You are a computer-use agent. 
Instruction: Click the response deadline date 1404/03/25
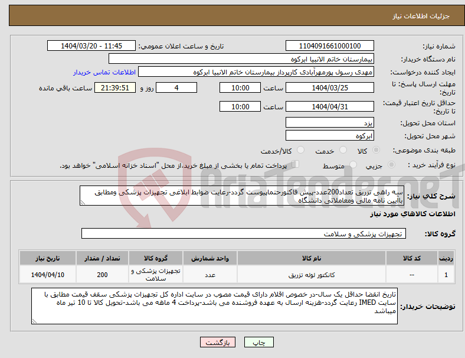[x=330, y=88]
